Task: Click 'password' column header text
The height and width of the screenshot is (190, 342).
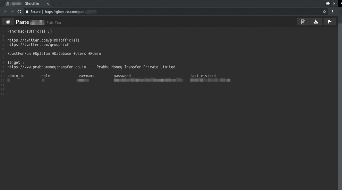Action: click(x=122, y=76)
